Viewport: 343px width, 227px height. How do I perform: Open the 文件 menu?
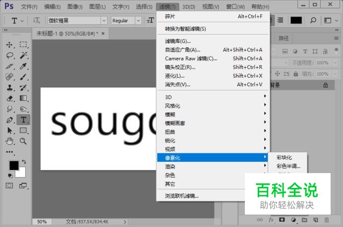tap(29, 7)
